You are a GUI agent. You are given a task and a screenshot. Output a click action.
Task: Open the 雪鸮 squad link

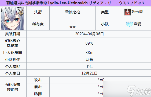click(x=137, y=24)
